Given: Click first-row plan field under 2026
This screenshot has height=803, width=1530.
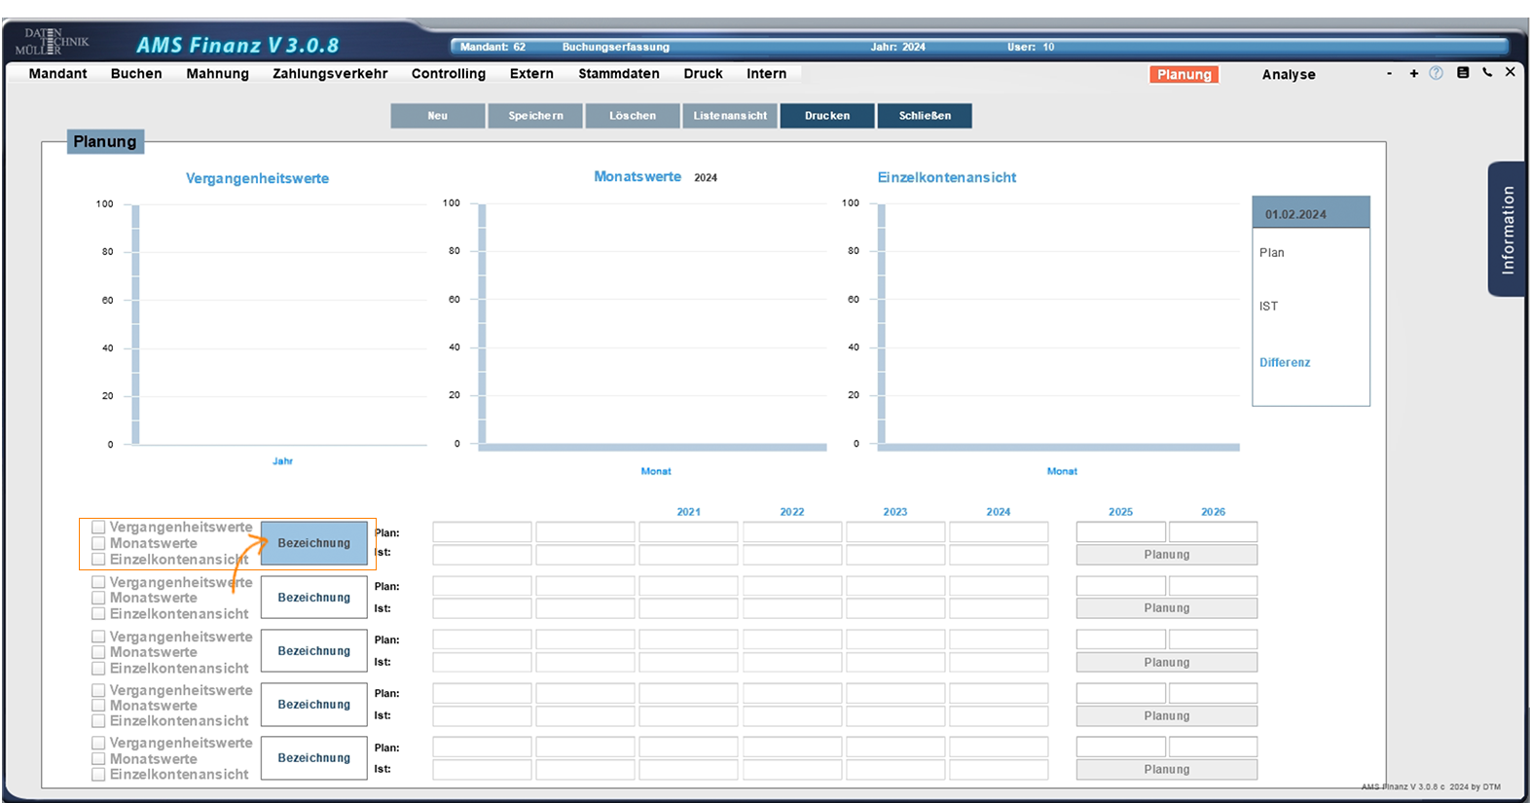Looking at the screenshot, I should pos(1213,532).
